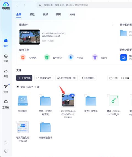Click the 添加备份 button
Viewport: 132px width, 157px height.
[88, 78]
